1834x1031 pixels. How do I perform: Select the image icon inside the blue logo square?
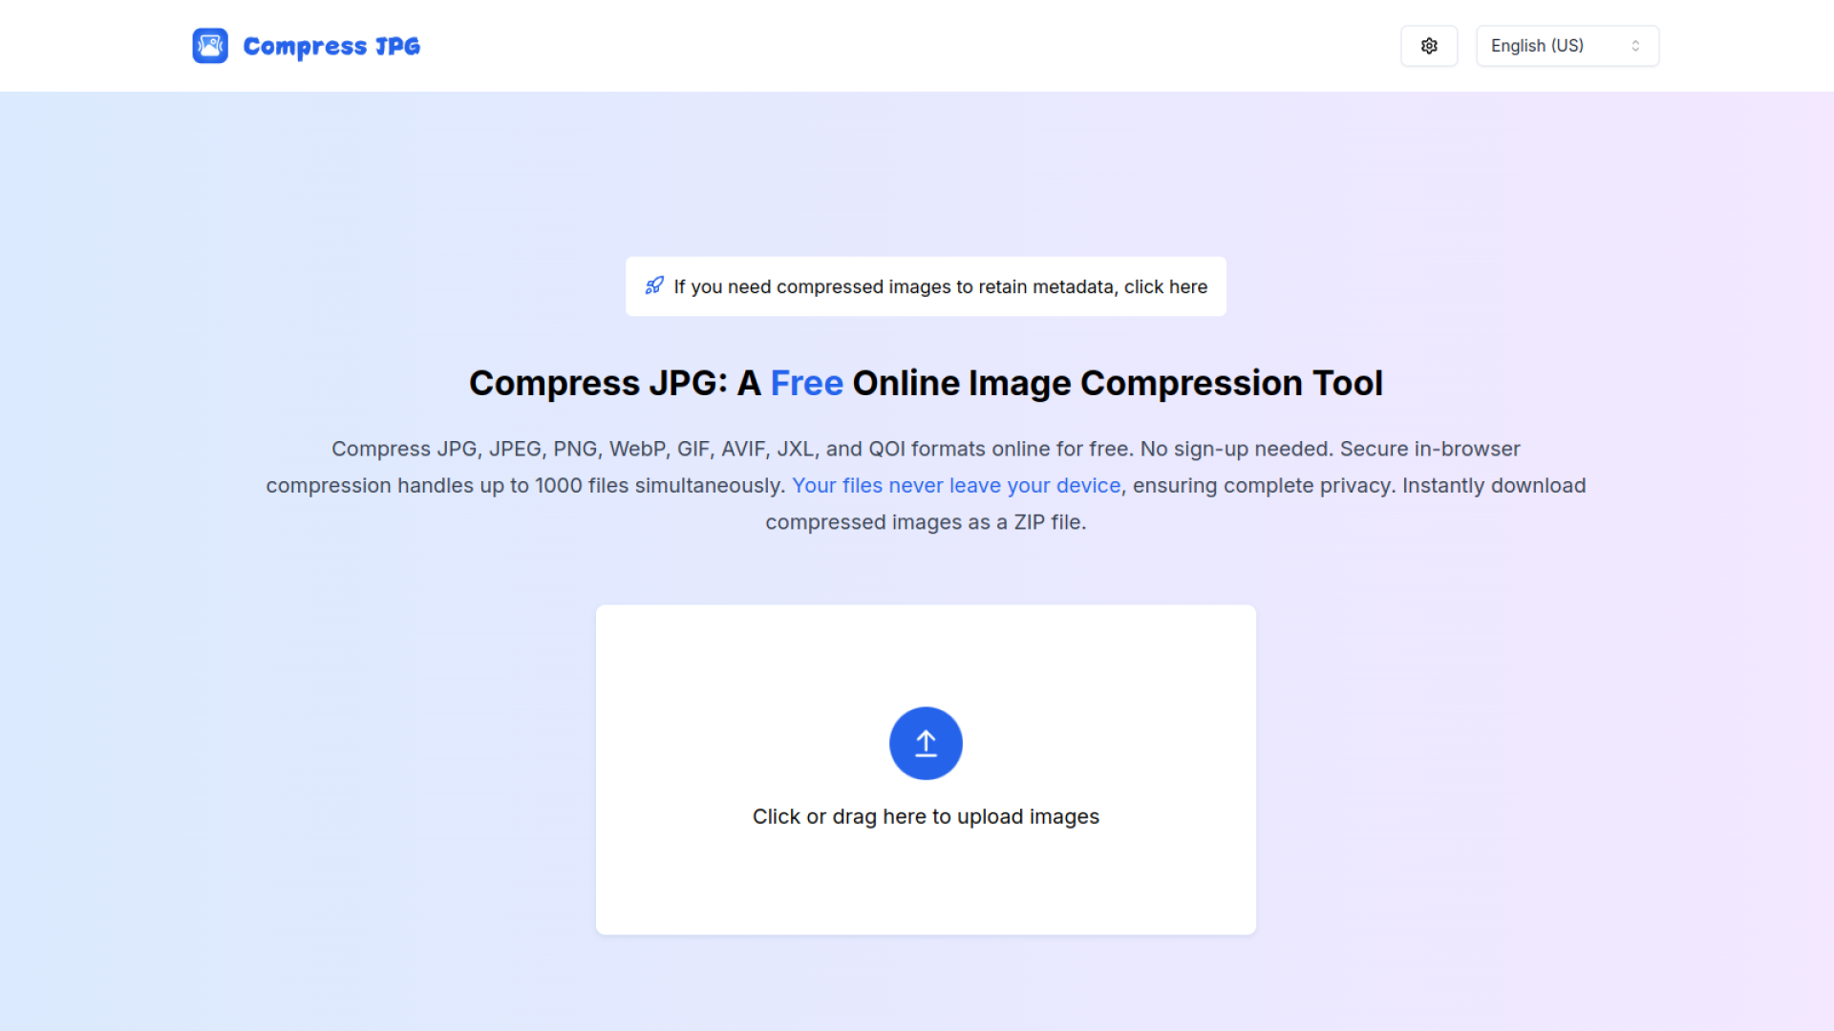coord(210,45)
